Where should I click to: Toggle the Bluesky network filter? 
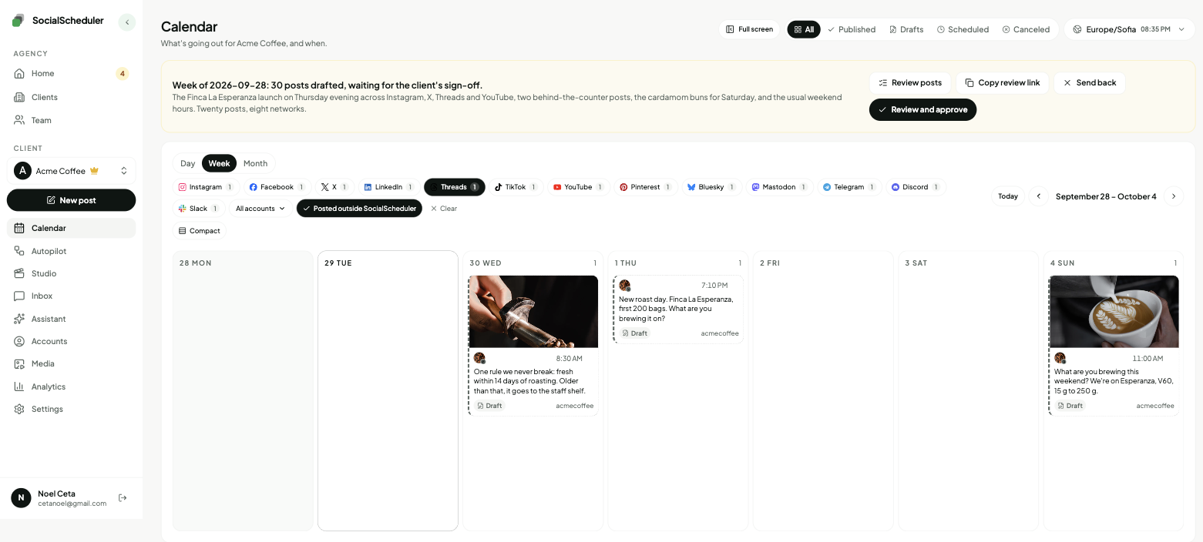711,187
